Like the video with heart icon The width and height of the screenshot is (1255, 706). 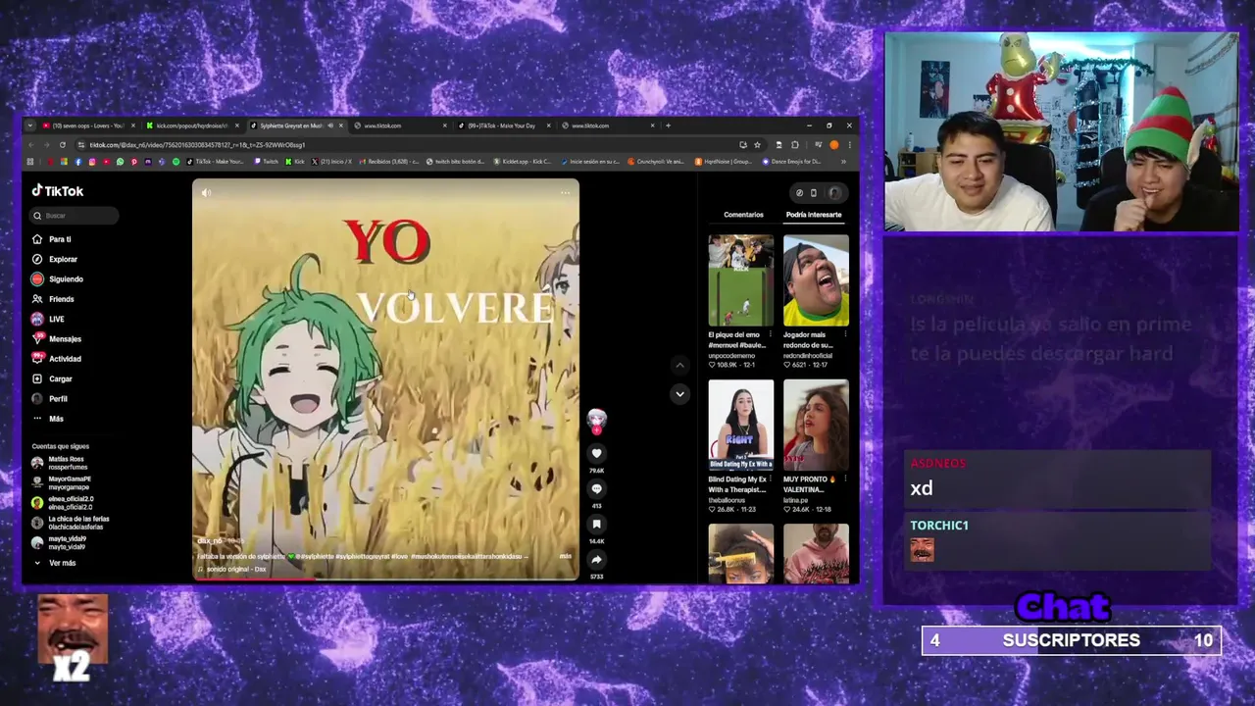[596, 453]
